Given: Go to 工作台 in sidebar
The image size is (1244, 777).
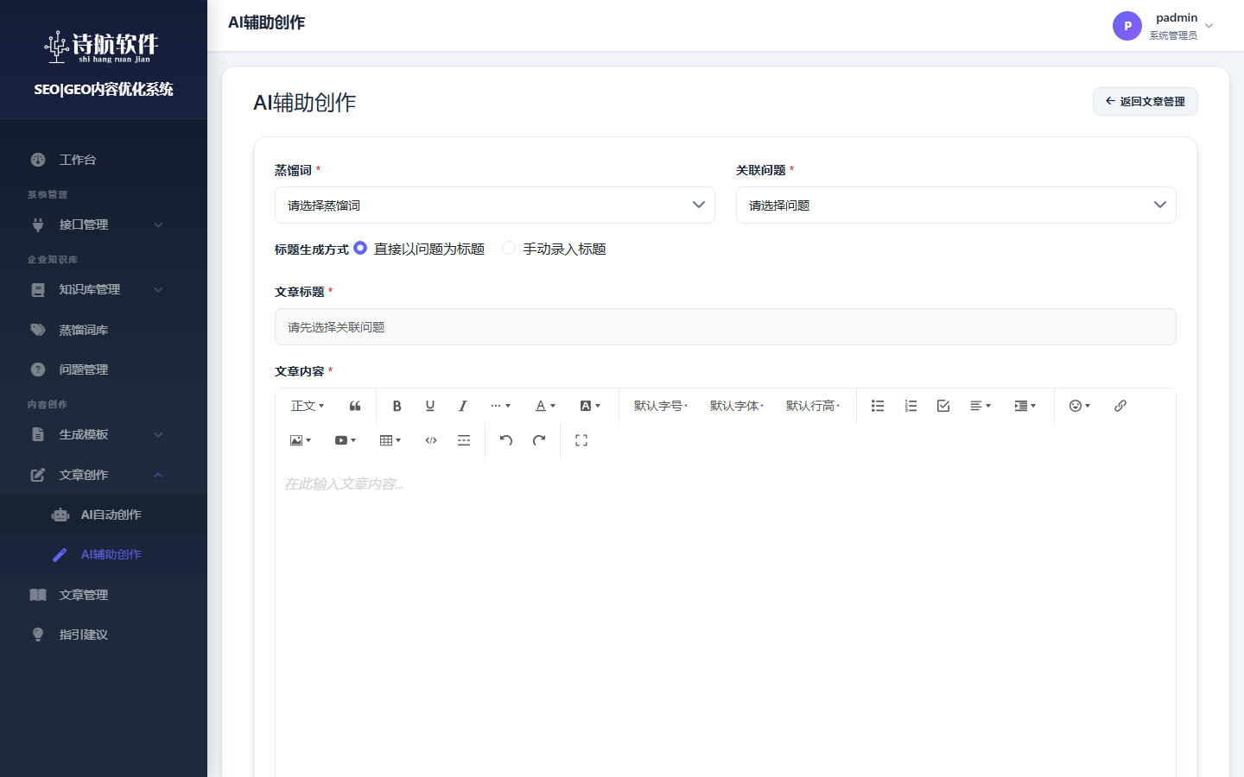Looking at the screenshot, I should pyautogui.click(x=104, y=160).
